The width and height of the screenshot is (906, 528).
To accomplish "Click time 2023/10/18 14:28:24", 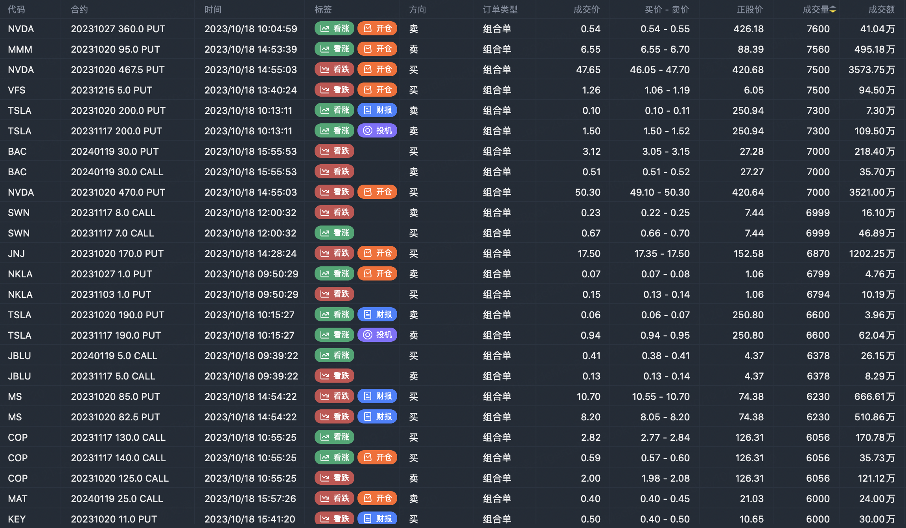I will coord(250,253).
